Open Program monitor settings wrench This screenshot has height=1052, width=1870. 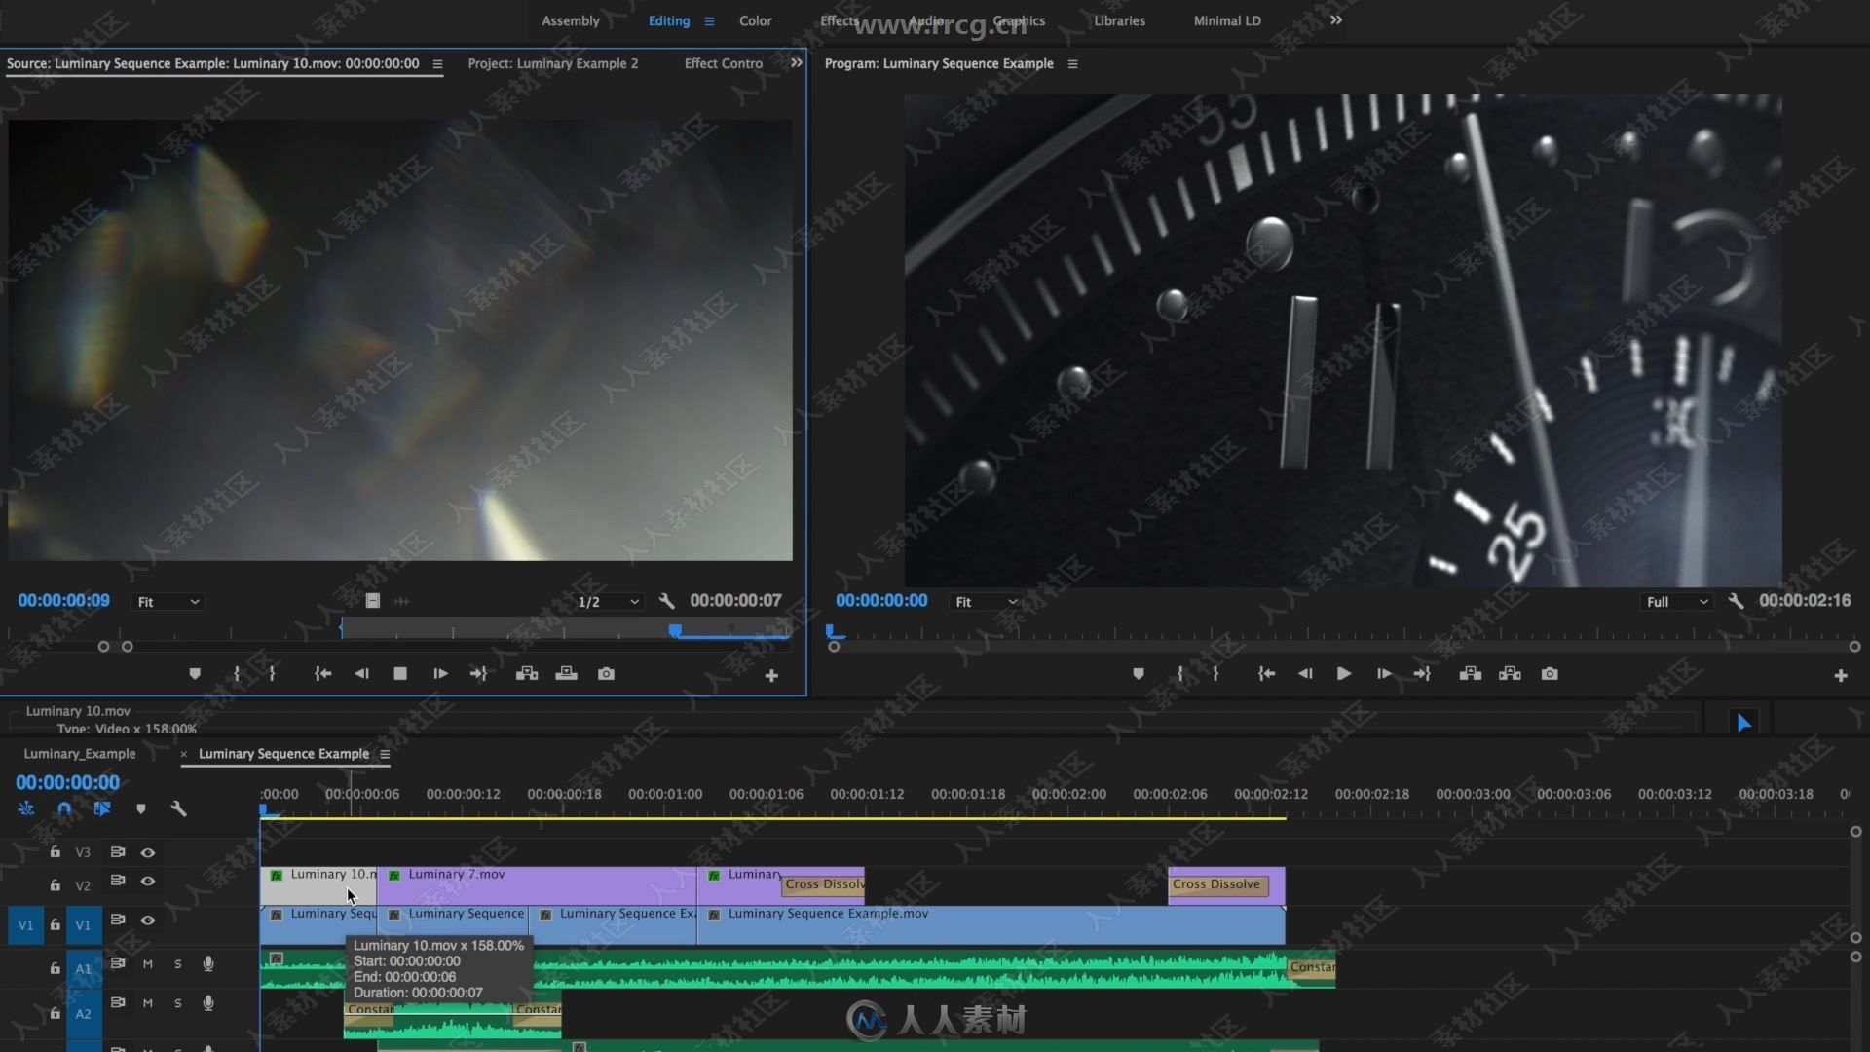point(1736,601)
